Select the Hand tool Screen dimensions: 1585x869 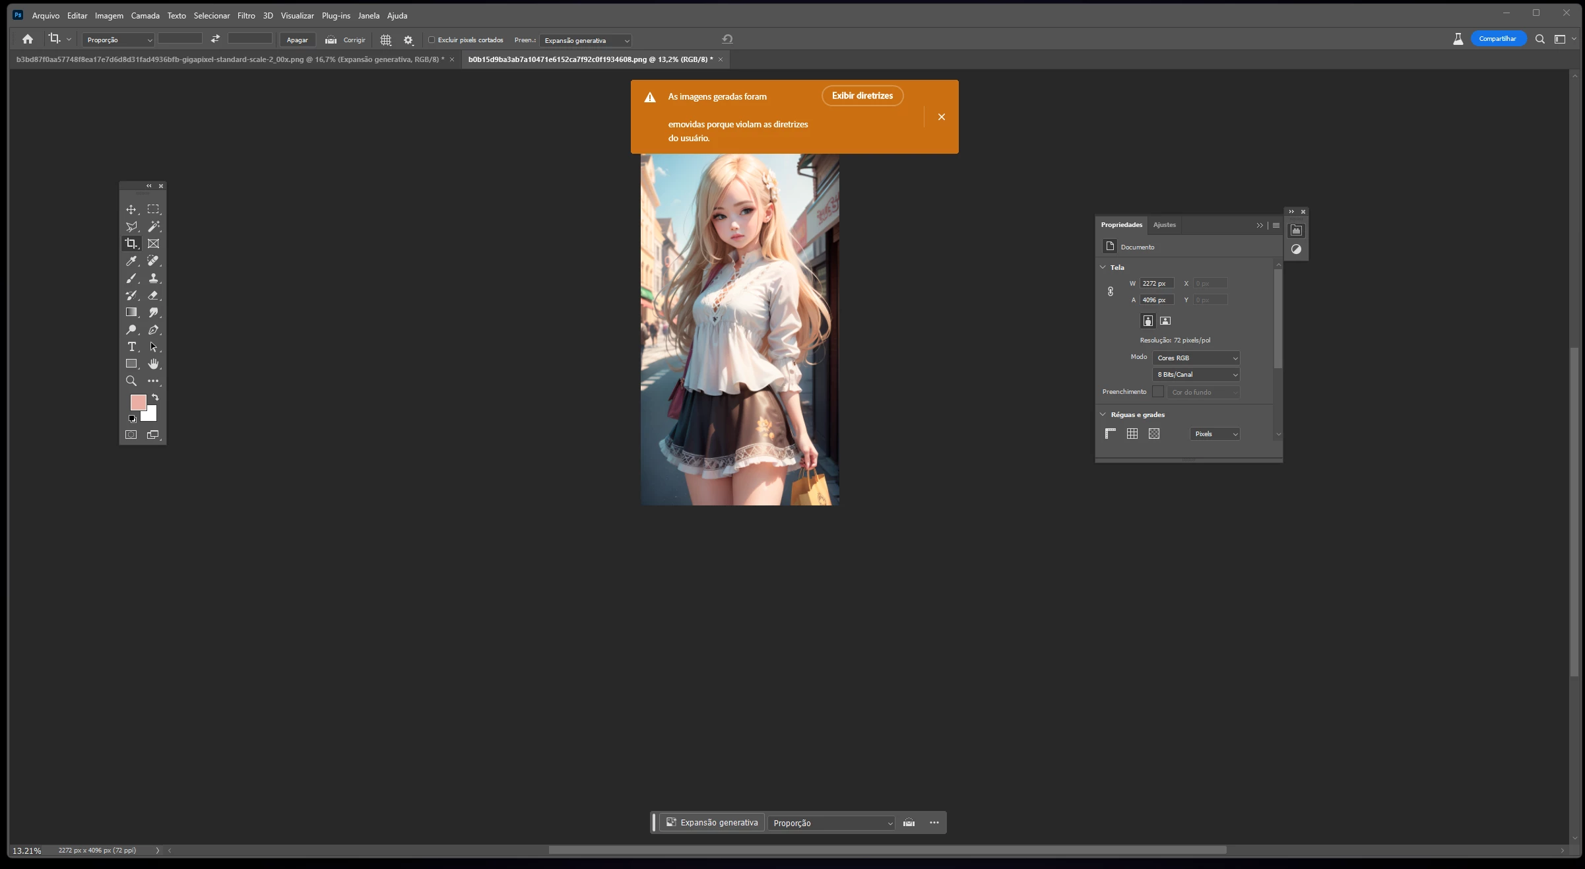tap(153, 364)
